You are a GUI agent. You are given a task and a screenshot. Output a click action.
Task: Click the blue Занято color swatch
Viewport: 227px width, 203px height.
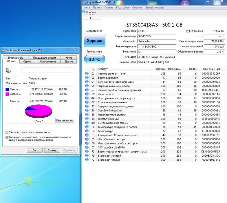coord(7,89)
